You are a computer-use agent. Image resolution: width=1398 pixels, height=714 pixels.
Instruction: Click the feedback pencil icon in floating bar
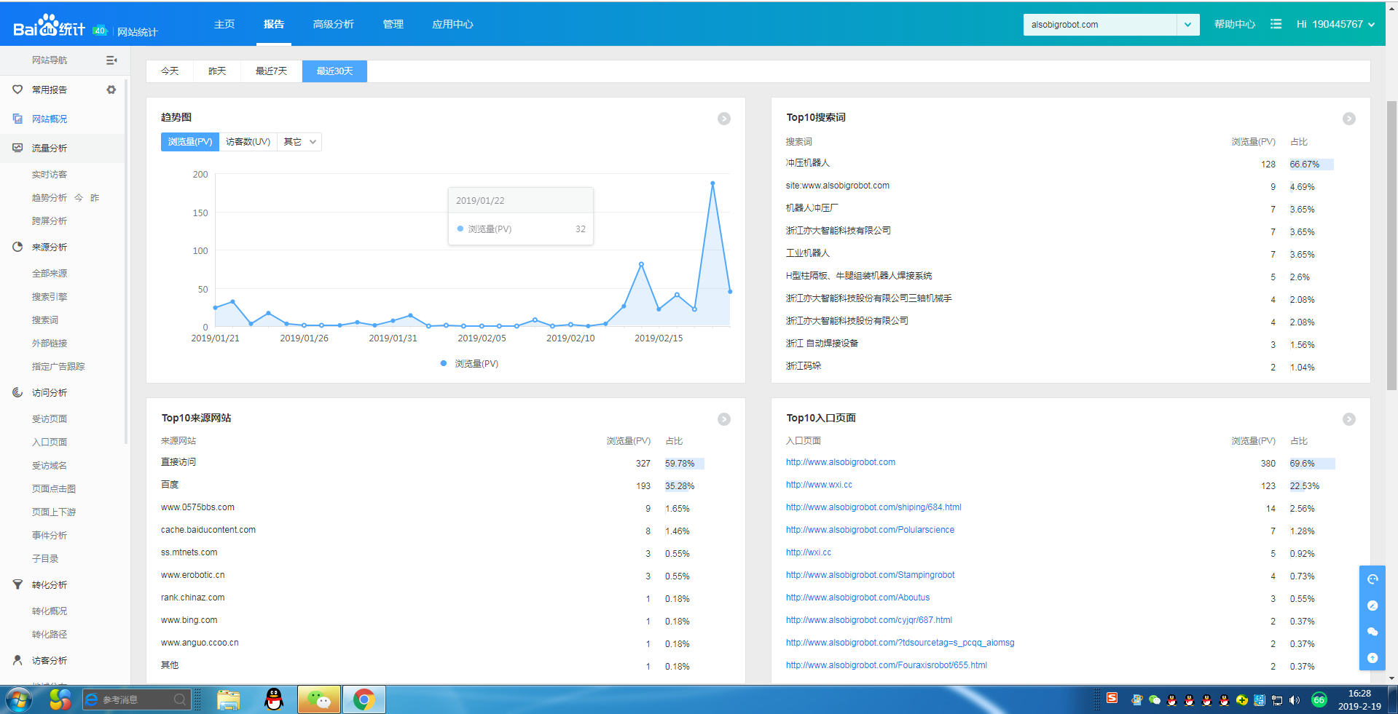1373,606
